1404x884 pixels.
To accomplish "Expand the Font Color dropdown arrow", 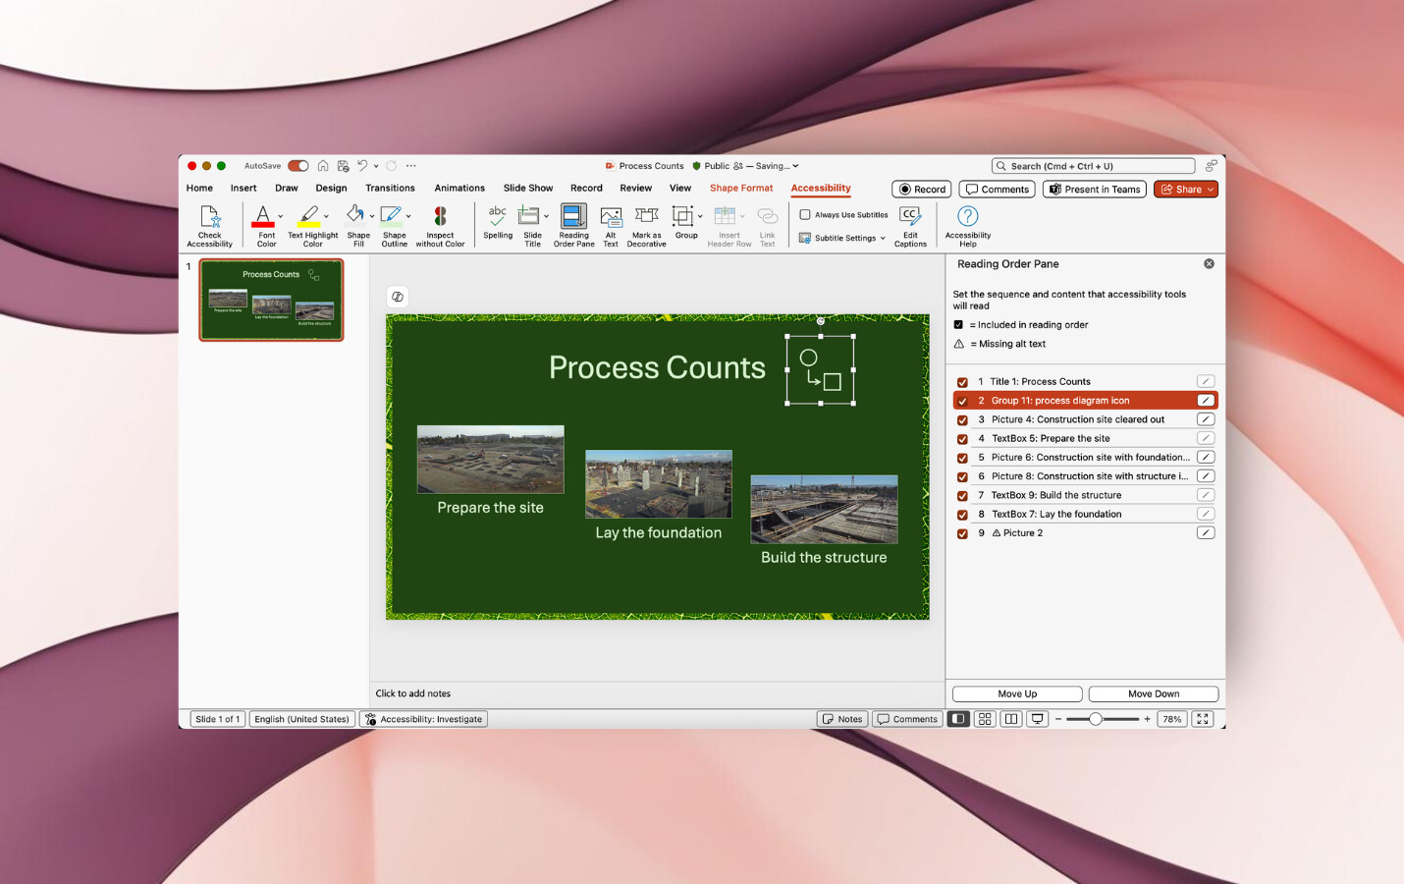I will 278,217.
